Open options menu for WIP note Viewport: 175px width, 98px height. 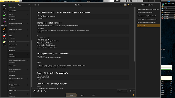click(28, 94)
